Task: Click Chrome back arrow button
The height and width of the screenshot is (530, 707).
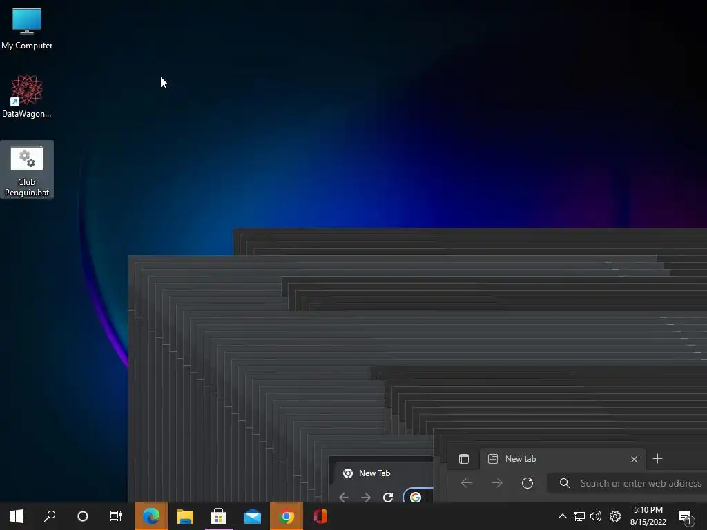Action: [x=344, y=498]
